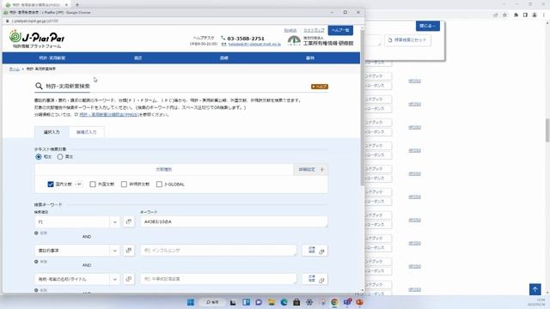Screen dimensions: 550x309
Task: Click the 例) インフルエンザ keyword field
Action: (218, 251)
